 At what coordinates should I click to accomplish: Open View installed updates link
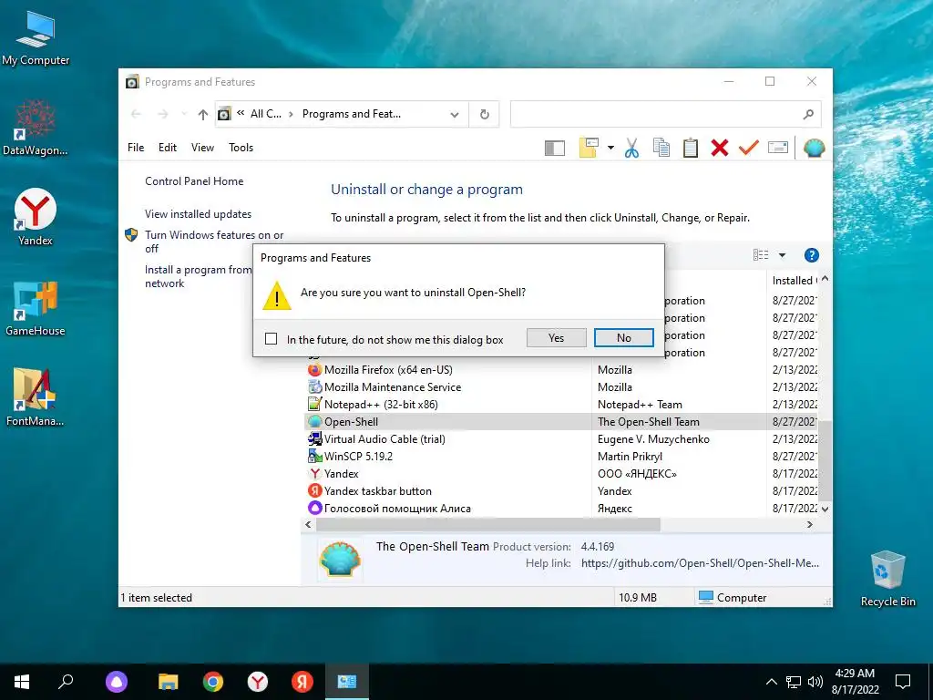198,213
